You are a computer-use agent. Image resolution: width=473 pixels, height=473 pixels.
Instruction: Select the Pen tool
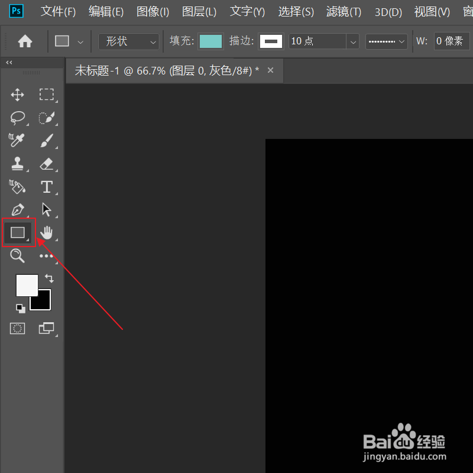[18, 210]
